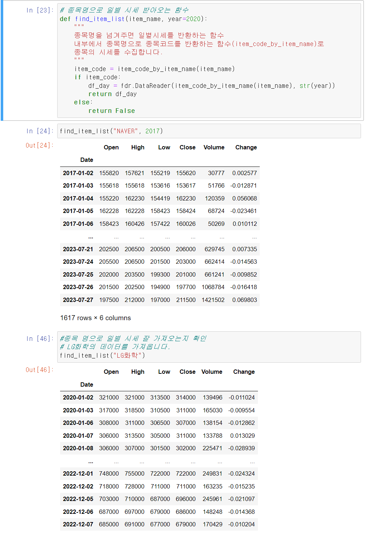Click the Change column header in Out[46] table
This screenshot has height=536, width=366.
[x=244, y=372]
